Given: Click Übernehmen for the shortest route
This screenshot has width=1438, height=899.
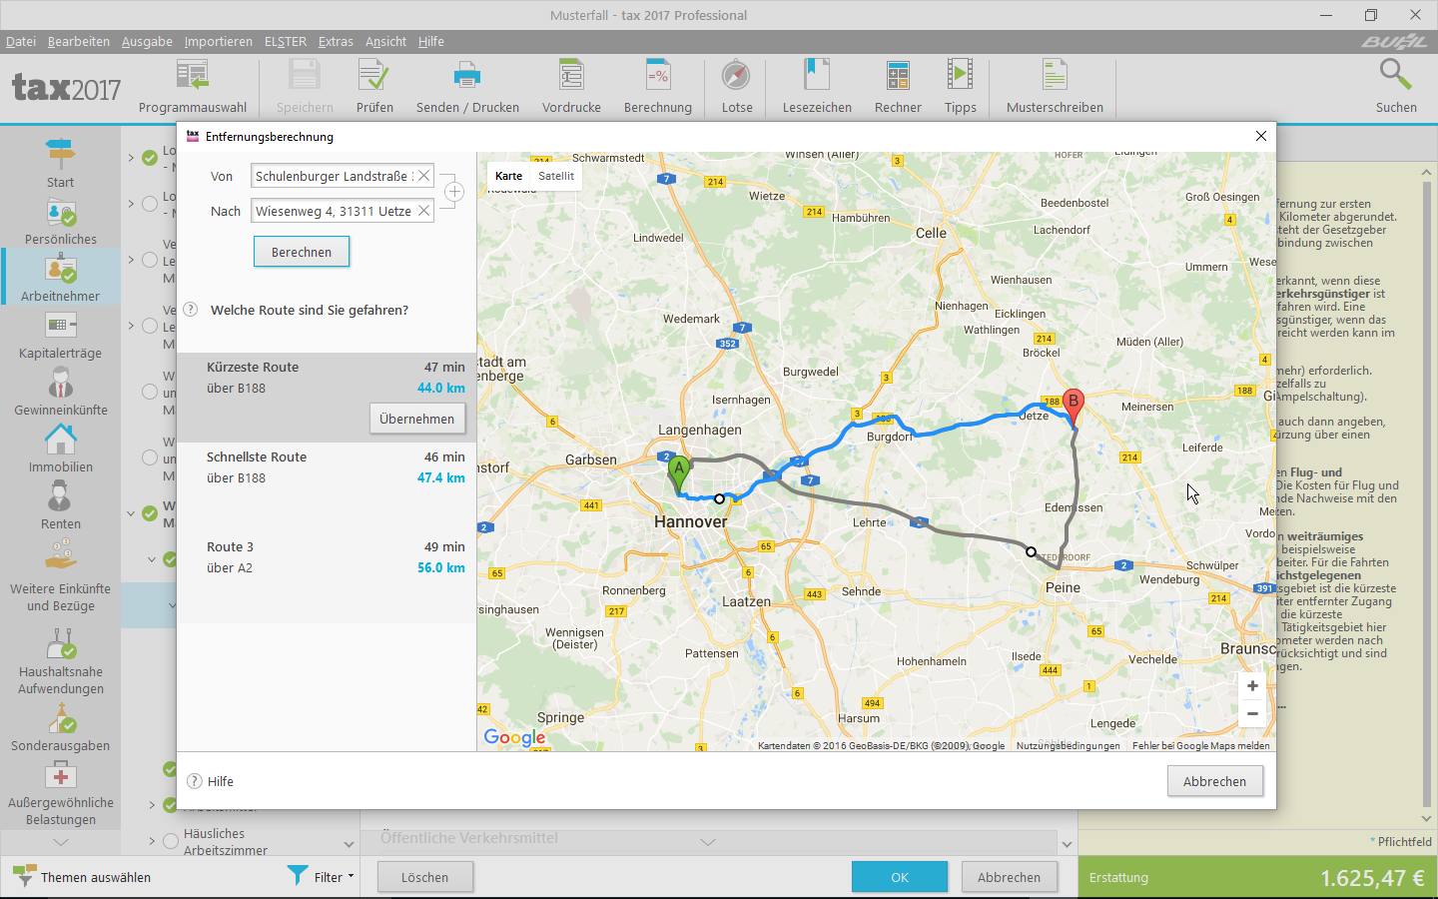Looking at the screenshot, I should [416, 419].
